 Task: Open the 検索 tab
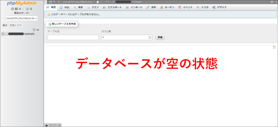pyautogui.click(x=78, y=7)
